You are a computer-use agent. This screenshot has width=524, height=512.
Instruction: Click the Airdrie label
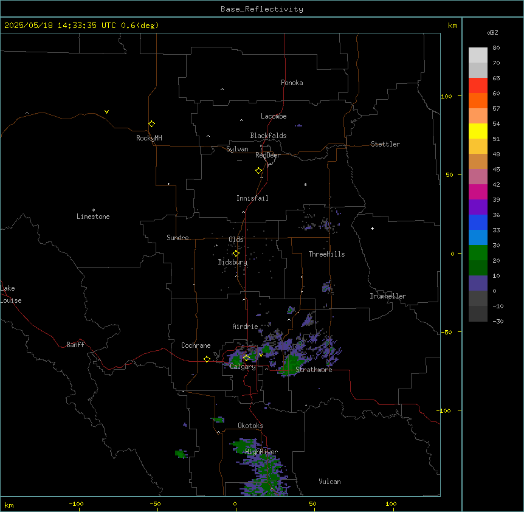[245, 327]
